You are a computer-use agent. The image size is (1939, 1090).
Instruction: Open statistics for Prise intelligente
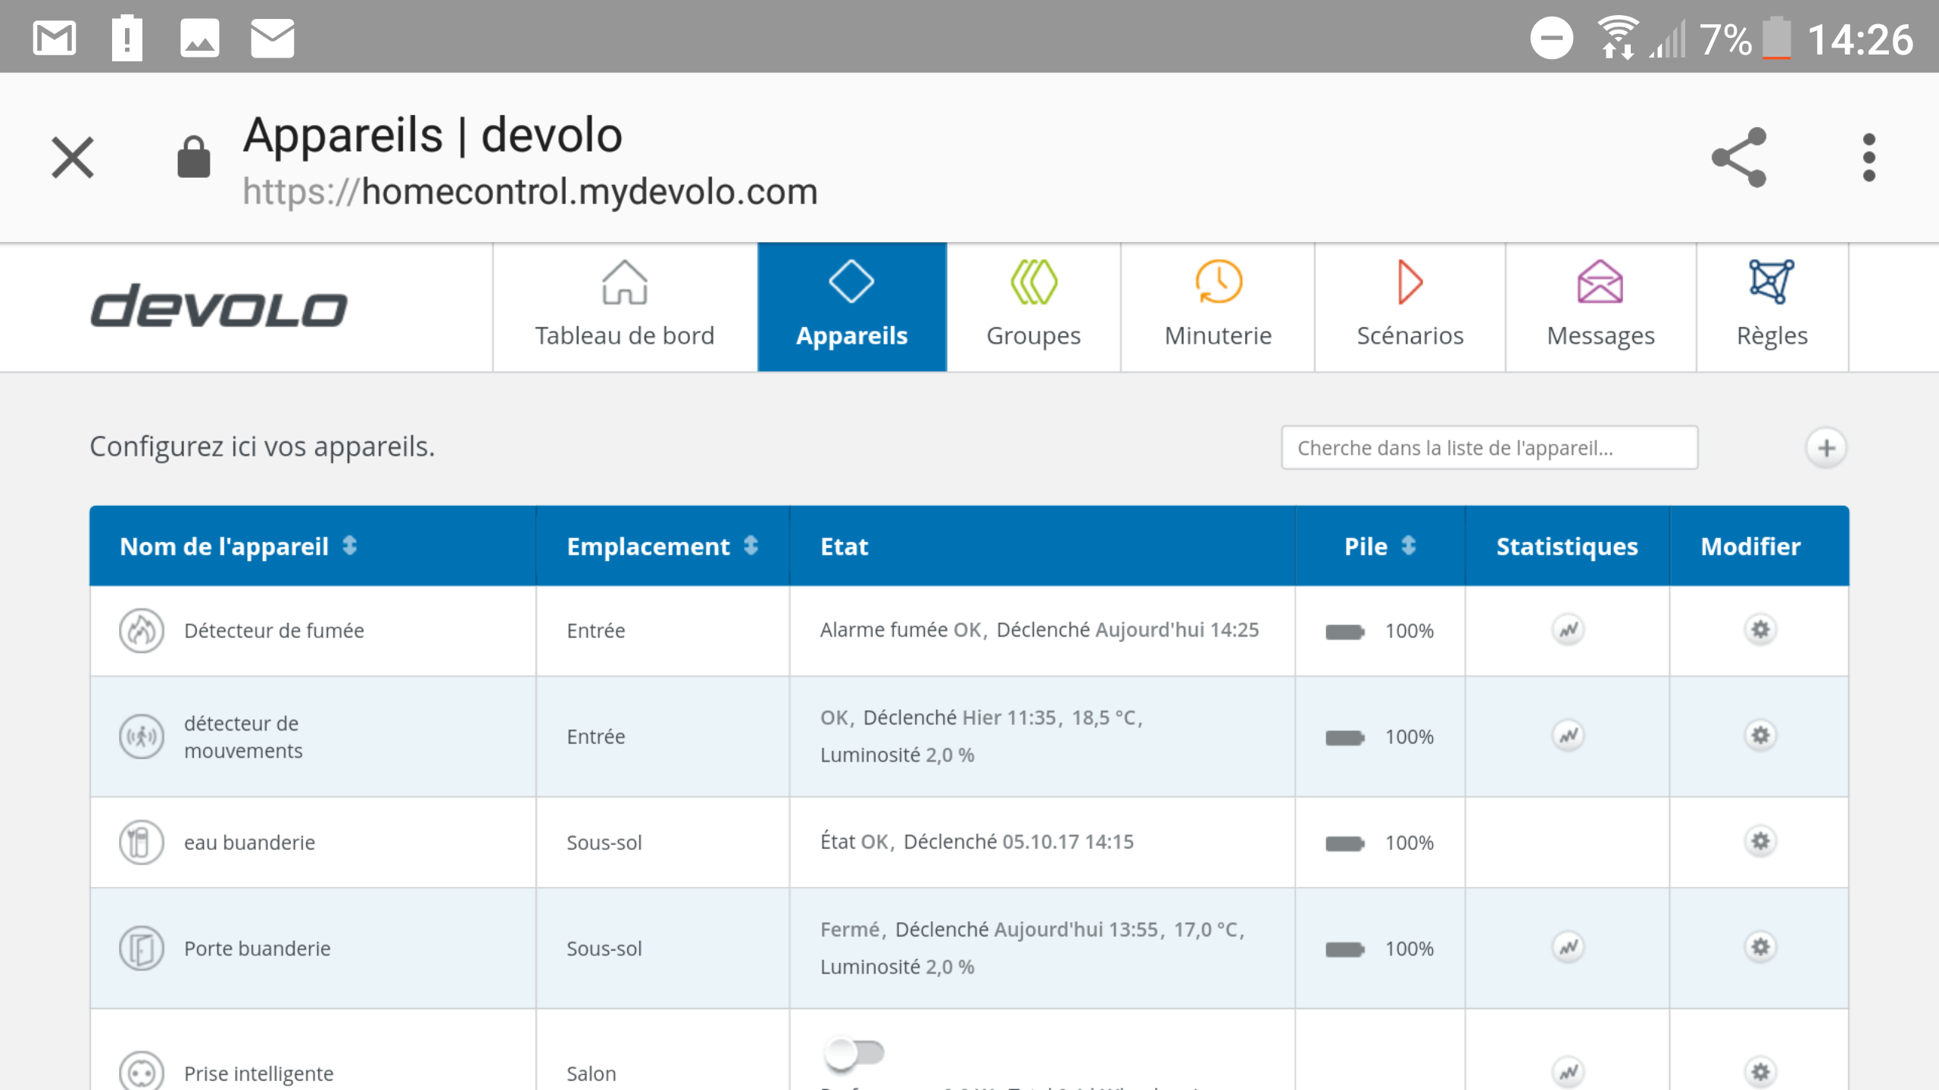tap(1568, 1072)
